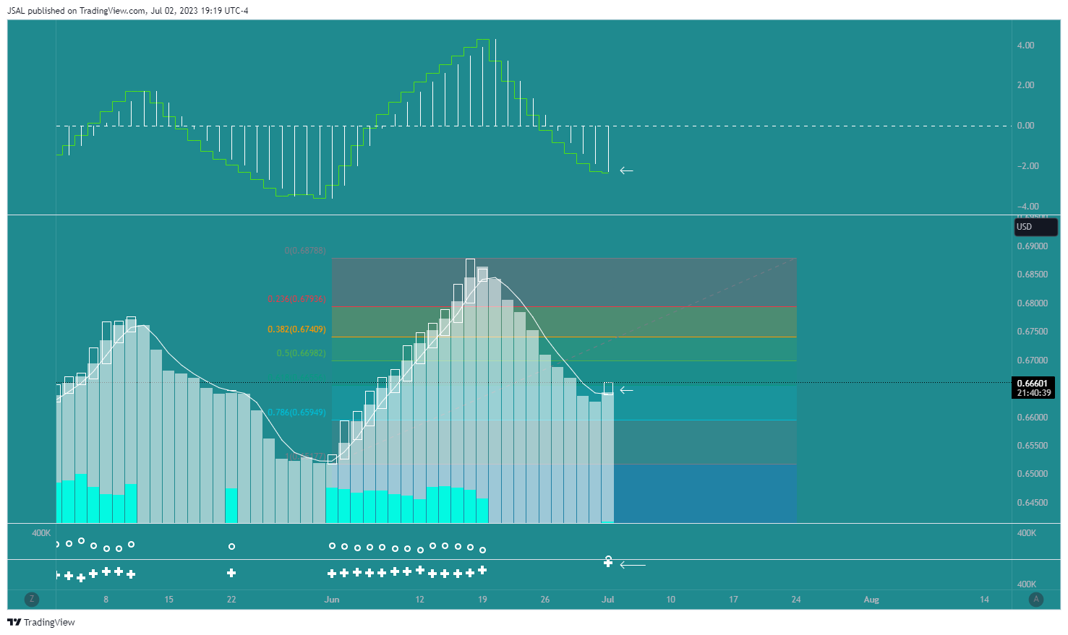1068x635 pixels.
Task: Select the orange 0.382 Fibonacci line
Action: pos(564,337)
